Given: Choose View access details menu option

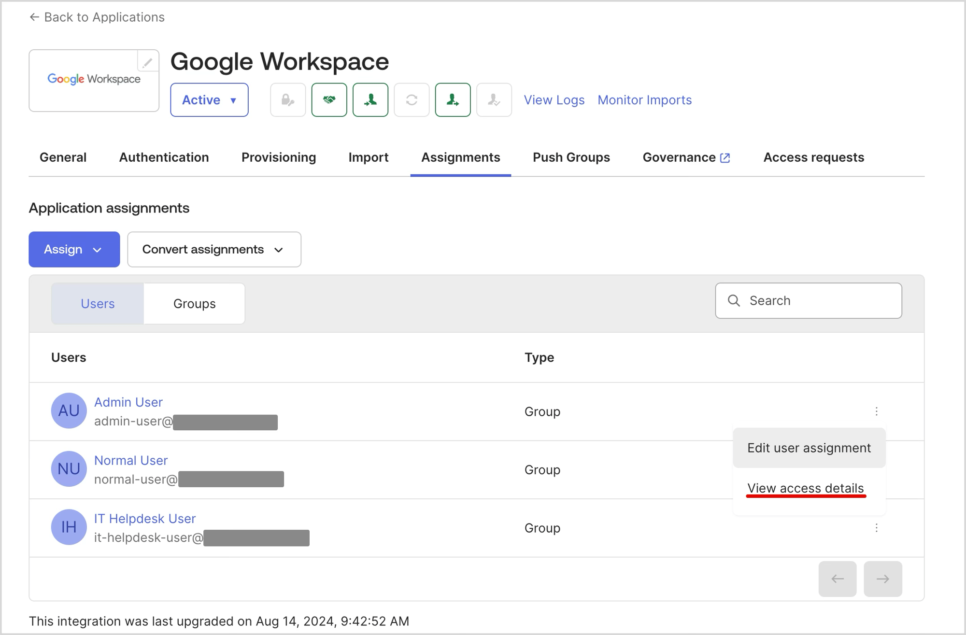Looking at the screenshot, I should point(805,488).
